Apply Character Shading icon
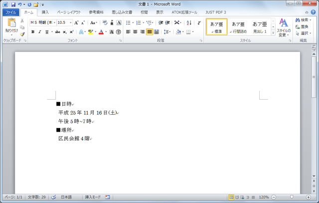Viewport: 319px width, 203px height. coord(112,32)
